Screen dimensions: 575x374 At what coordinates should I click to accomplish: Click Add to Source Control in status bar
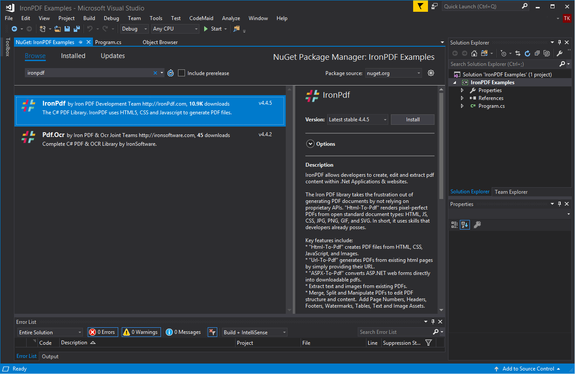click(527, 369)
